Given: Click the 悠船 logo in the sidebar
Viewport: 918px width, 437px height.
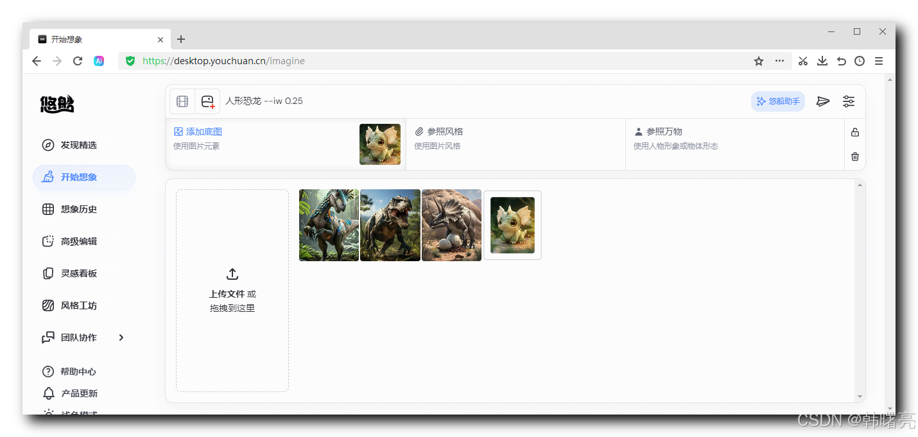Looking at the screenshot, I should [57, 104].
